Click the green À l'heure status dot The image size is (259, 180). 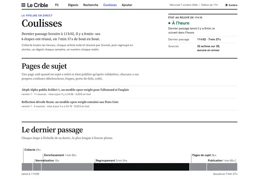click(169, 23)
